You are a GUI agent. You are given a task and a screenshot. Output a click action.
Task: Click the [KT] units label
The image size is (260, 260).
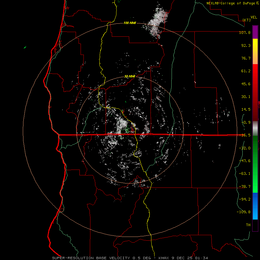(x=247, y=20)
